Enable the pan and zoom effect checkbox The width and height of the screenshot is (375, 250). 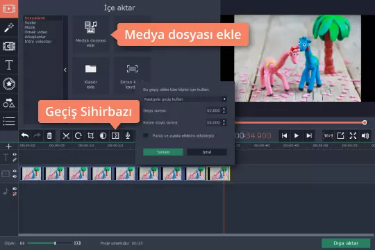click(x=145, y=135)
